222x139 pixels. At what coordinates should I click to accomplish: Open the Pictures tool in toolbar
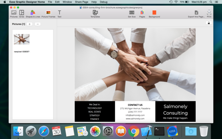tap(14, 14)
